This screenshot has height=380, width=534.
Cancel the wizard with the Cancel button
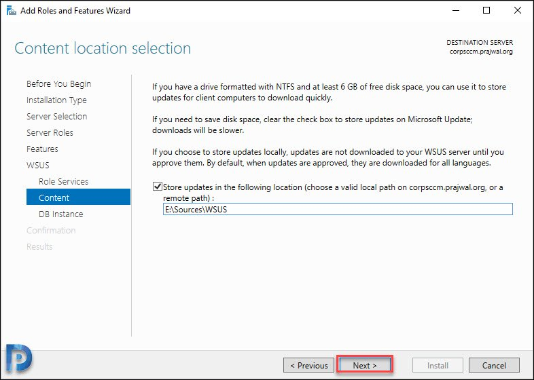[x=494, y=365]
